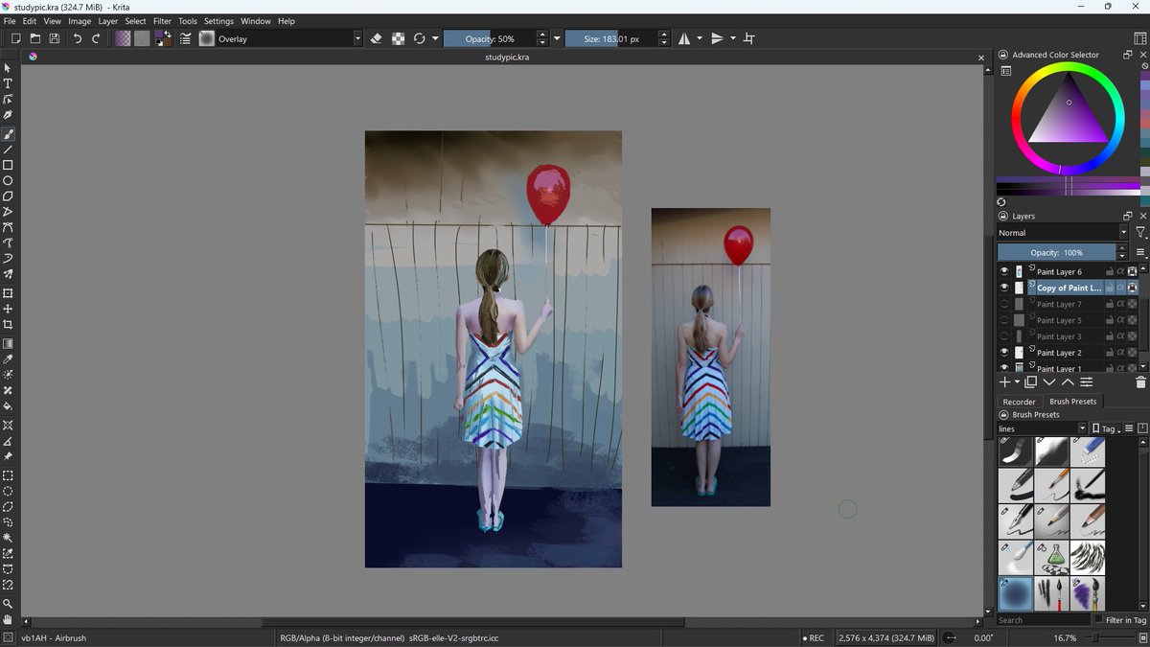Image resolution: width=1150 pixels, height=647 pixels.
Task: Select the Gradient tool
Action: [x=8, y=343]
